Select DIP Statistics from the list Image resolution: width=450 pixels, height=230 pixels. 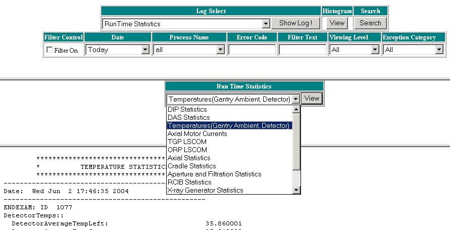[187, 109]
